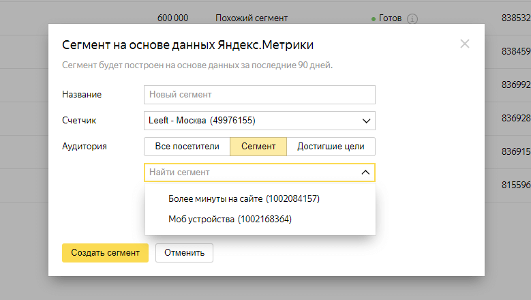
Task: Click the Аудитория field label
Action: (85, 147)
